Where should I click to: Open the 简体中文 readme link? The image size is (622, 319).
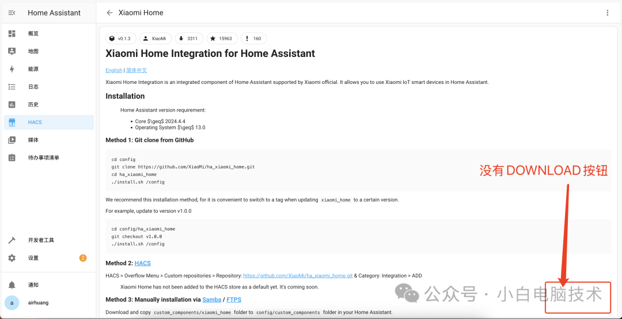pos(136,71)
